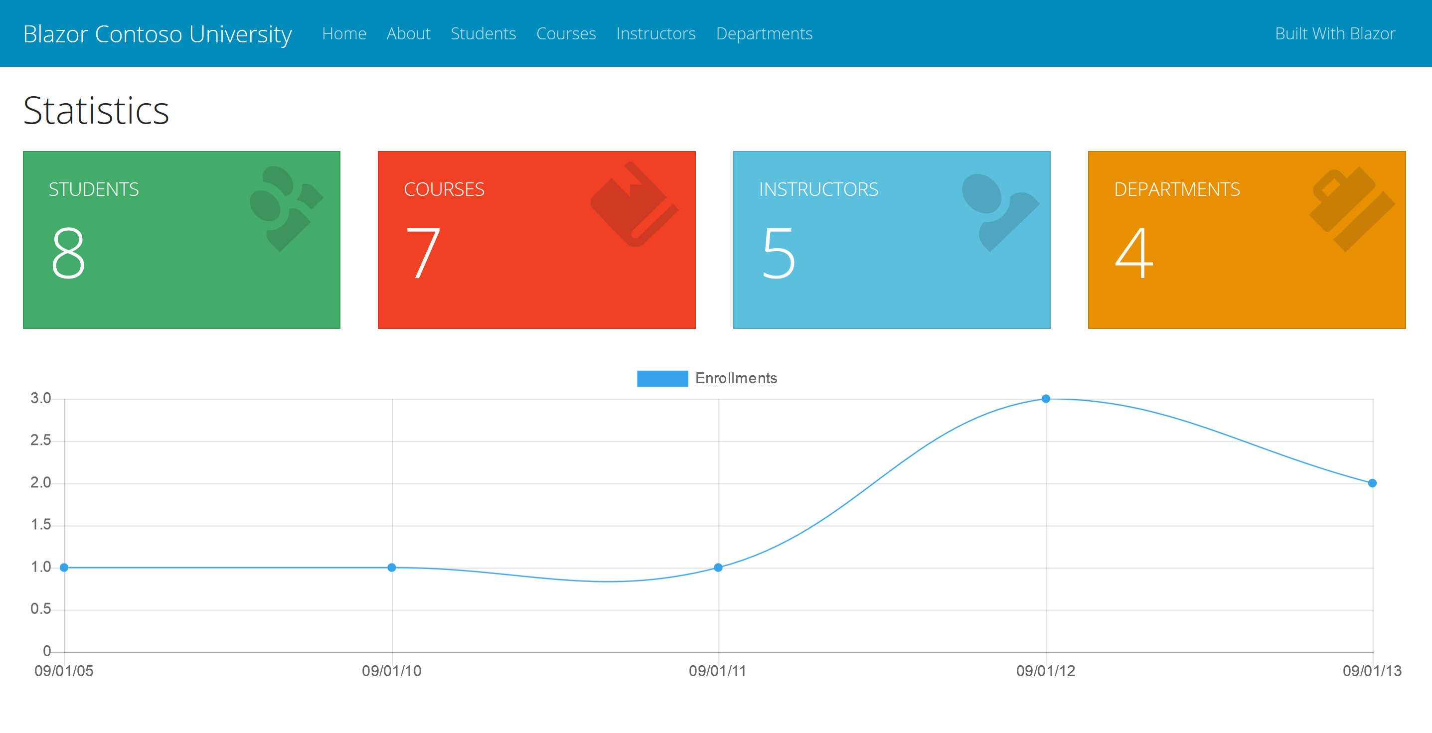This screenshot has width=1432, height=733.
Task: Click the Blazor Contoso University brand title
Action: (x=158, y=34)
